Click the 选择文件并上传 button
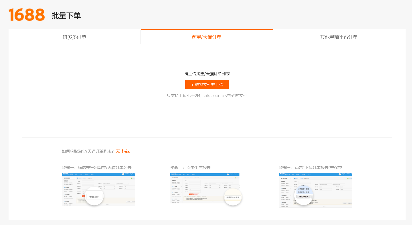The height and width of the screenshot is (225, 412). click(x=207, y=85)
